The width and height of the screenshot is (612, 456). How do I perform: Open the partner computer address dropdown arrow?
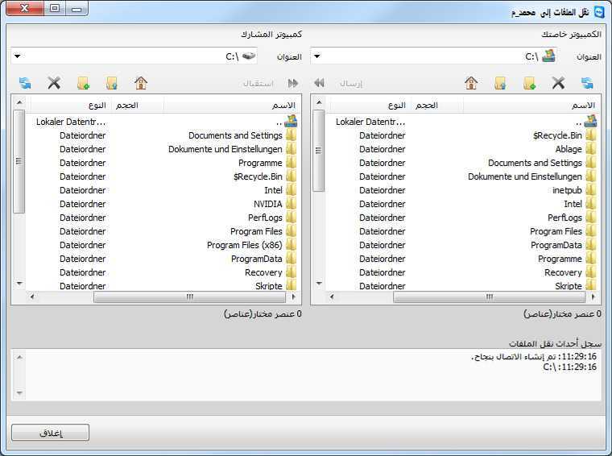pyautogui.click(x=17, y=56)
